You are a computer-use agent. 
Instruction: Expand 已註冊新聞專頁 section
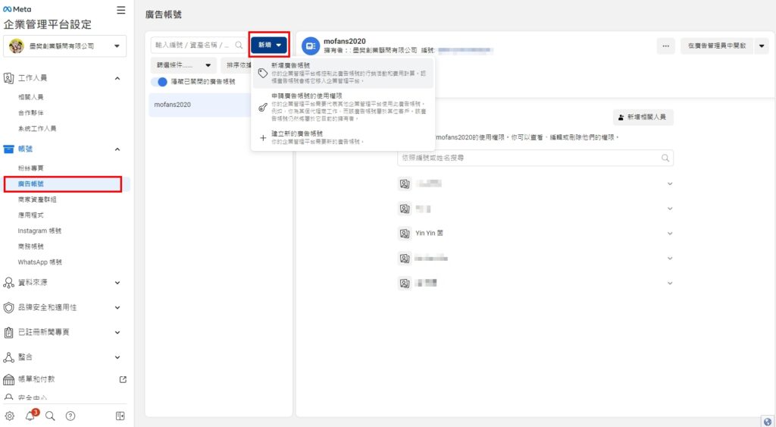[117, 332]
